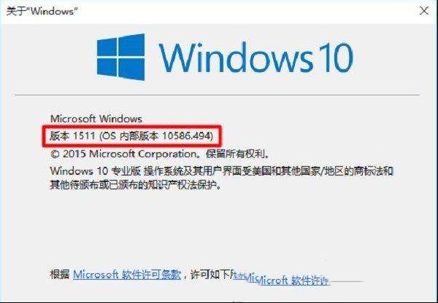Screen dimensions: 438x303
Task: Click the bottom-right pane of Windows logo
Action: coord(132,69)
